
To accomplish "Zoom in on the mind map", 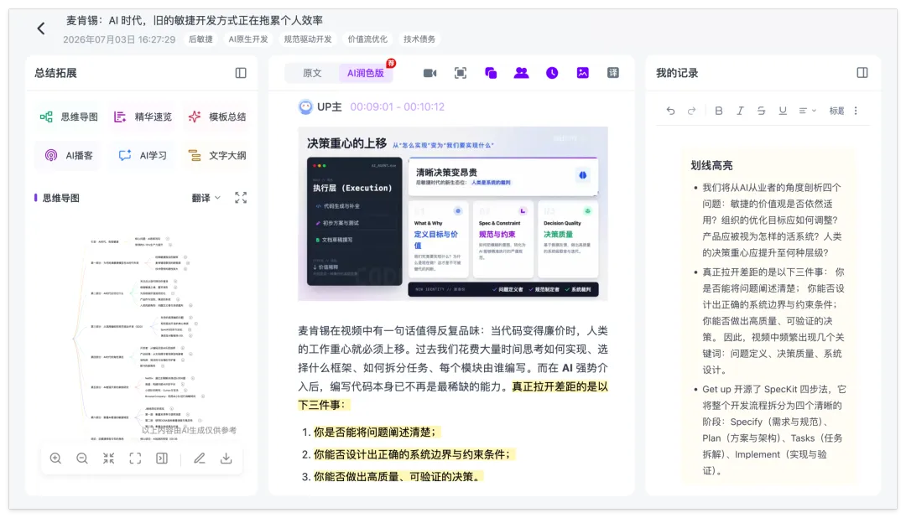I will (55, 458).
